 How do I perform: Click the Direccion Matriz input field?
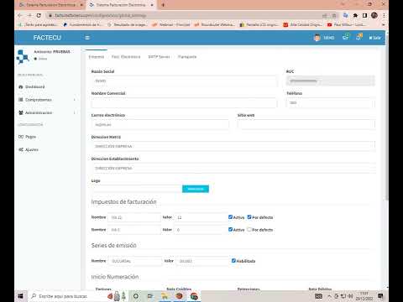coord(233,146)
